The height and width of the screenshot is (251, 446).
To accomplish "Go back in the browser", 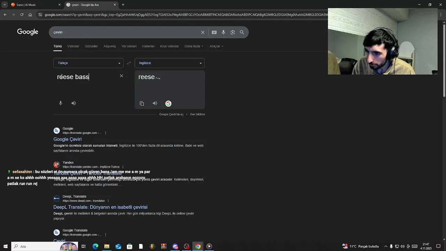I will pyautogui.click(x=5, y=15).
